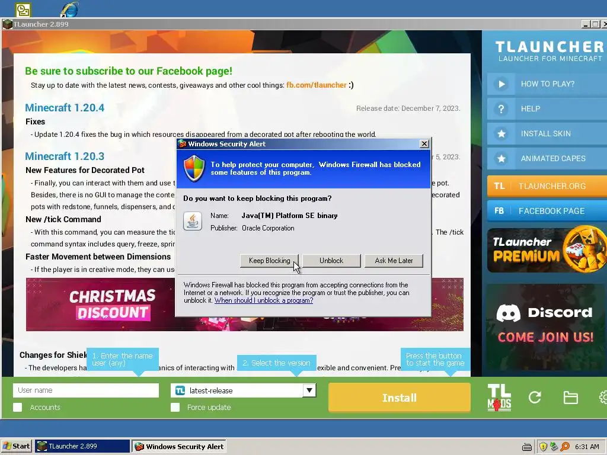Image resolution: width=607 pixels, height=455 pixels.
Task: Enable the Force update checkbox
Action: 175,408
